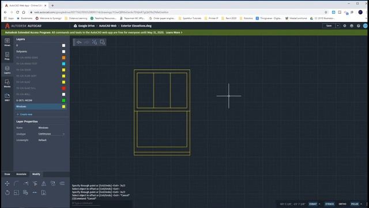Expand POLAR options arrow
Viewport: 369px width, 208px height.
click(x=362, y=204)
